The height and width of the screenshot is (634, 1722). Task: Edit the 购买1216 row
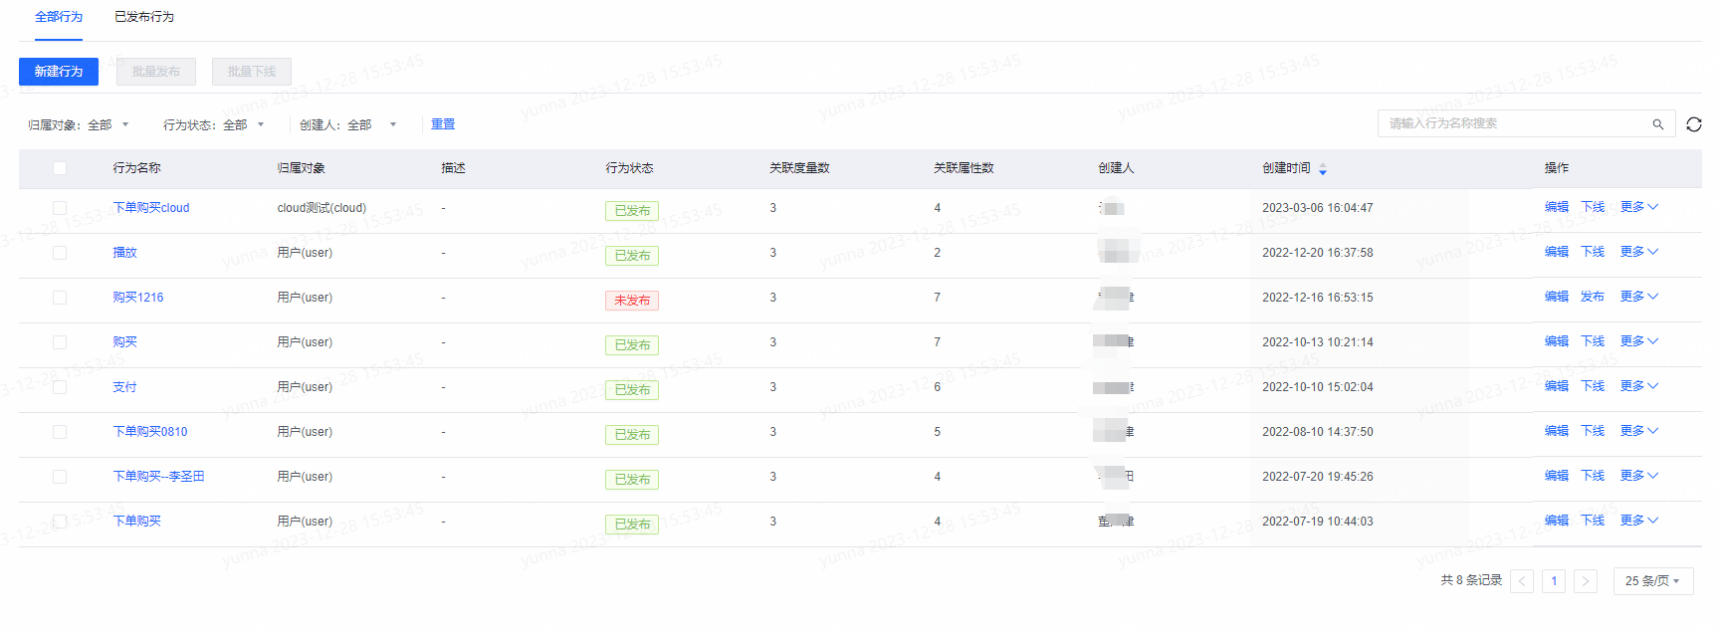(x=1557, y=297)
